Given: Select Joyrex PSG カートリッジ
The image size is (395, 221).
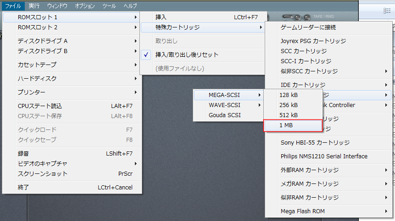Looking at the screenshot, I should click(328, 41).
